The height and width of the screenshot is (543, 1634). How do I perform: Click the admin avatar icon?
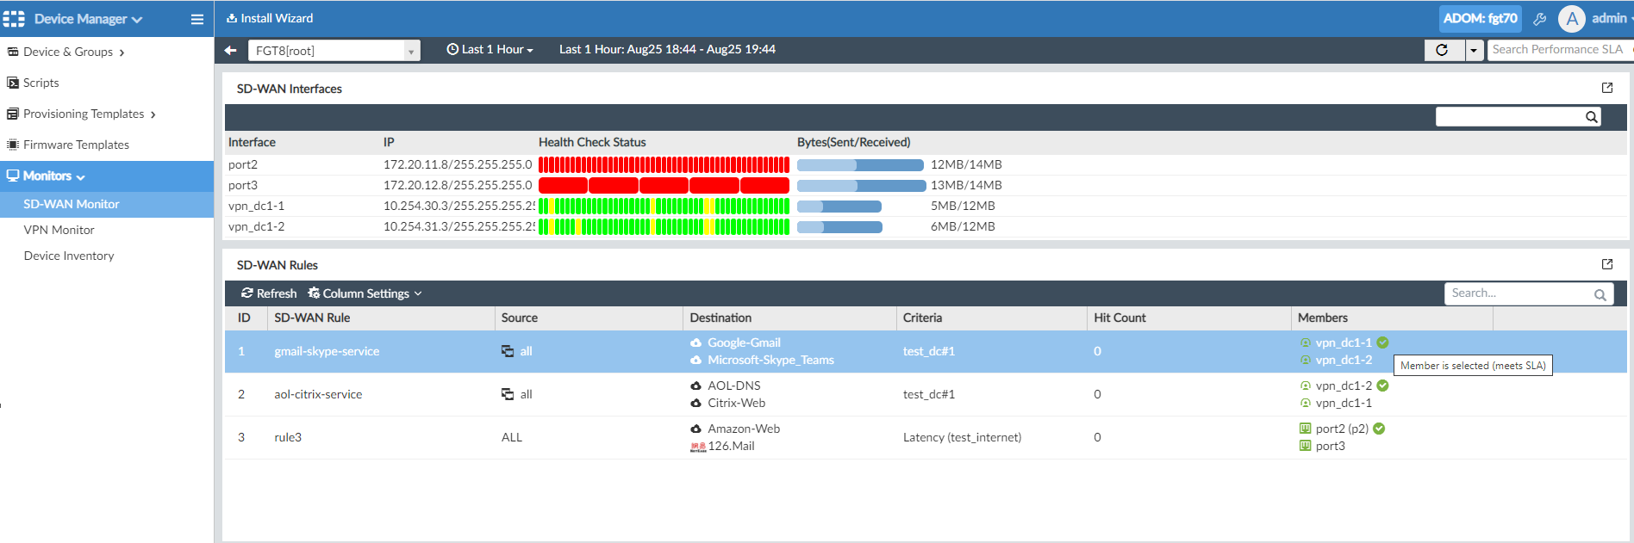pos(1571,19)
